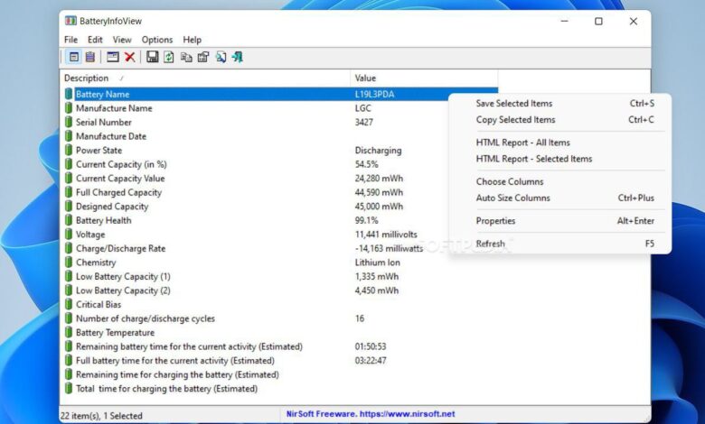705x424 pixels.
Task: Click the red X delete toolbar icon
Action: [130, 57]
